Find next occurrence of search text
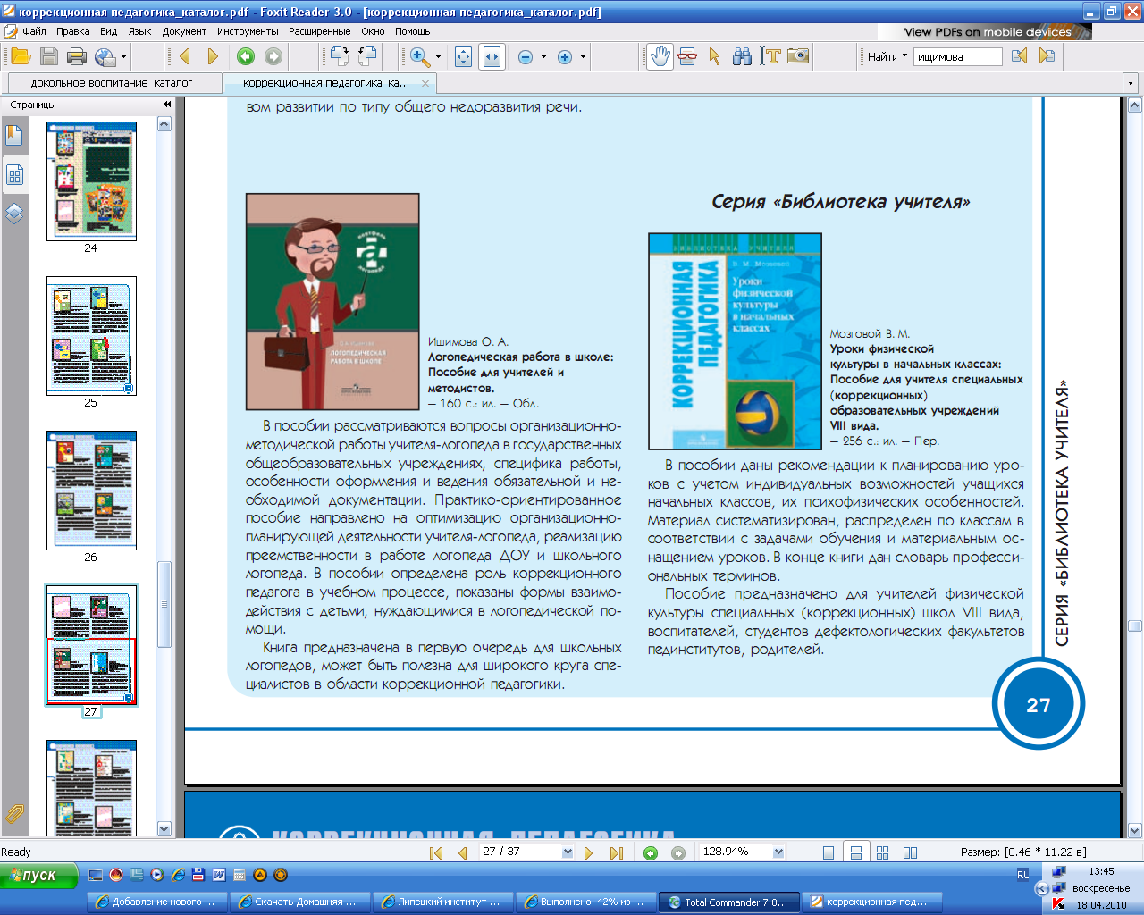The width and height of the screenshot is (1144, 915). [1047, 56]
